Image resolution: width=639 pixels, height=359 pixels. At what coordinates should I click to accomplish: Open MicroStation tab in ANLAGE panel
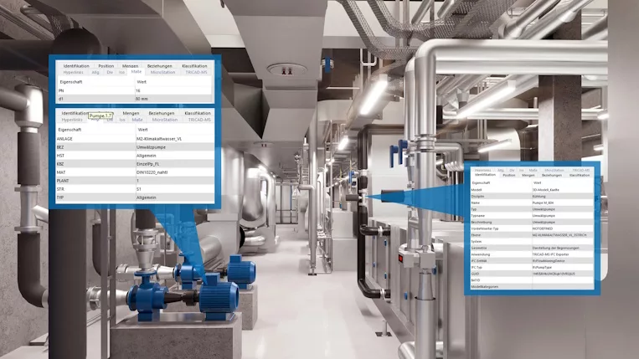coord(165,120)
